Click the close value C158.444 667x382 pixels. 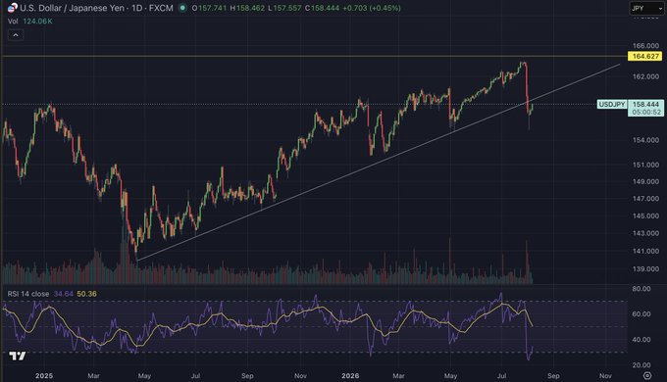point(322,8)
